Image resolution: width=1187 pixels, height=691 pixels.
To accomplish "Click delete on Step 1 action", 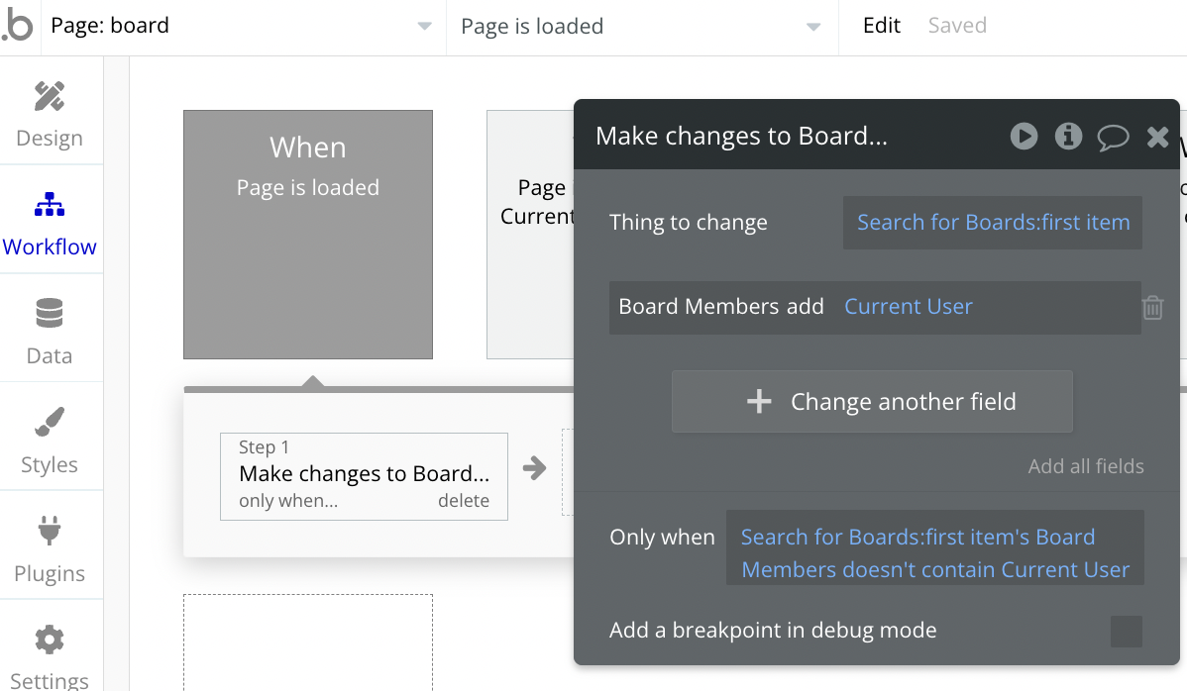I will pyautogui.click(x=464, y=501).
